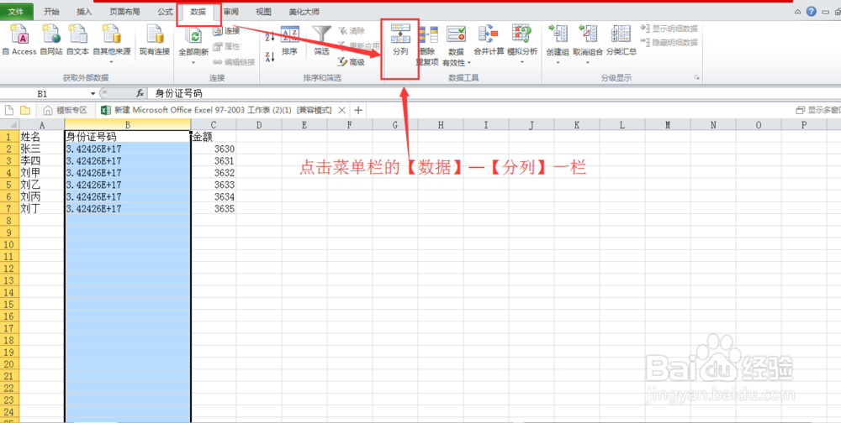The height and width of the screenshot is (423, 841).
Task: Switch to the 审阅 Review tab
Action: 231,11
